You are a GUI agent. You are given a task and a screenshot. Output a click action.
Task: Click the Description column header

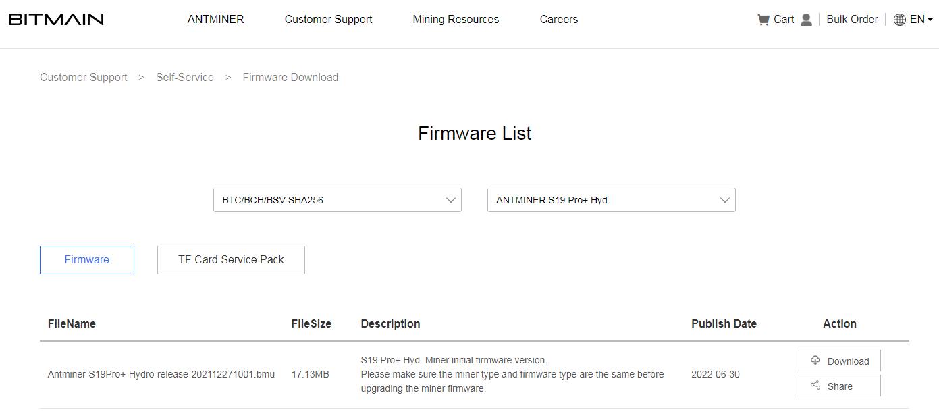coord(390,323)
